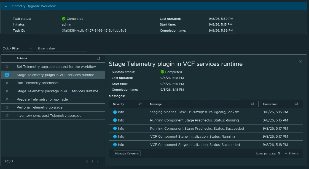Screen dimensions: 309x169
Task: Select Run Telemetry prechecks row text
Action: (37, 83)
